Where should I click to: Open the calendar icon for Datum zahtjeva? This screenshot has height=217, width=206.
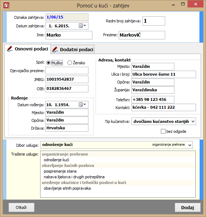[x=81, y=26]
